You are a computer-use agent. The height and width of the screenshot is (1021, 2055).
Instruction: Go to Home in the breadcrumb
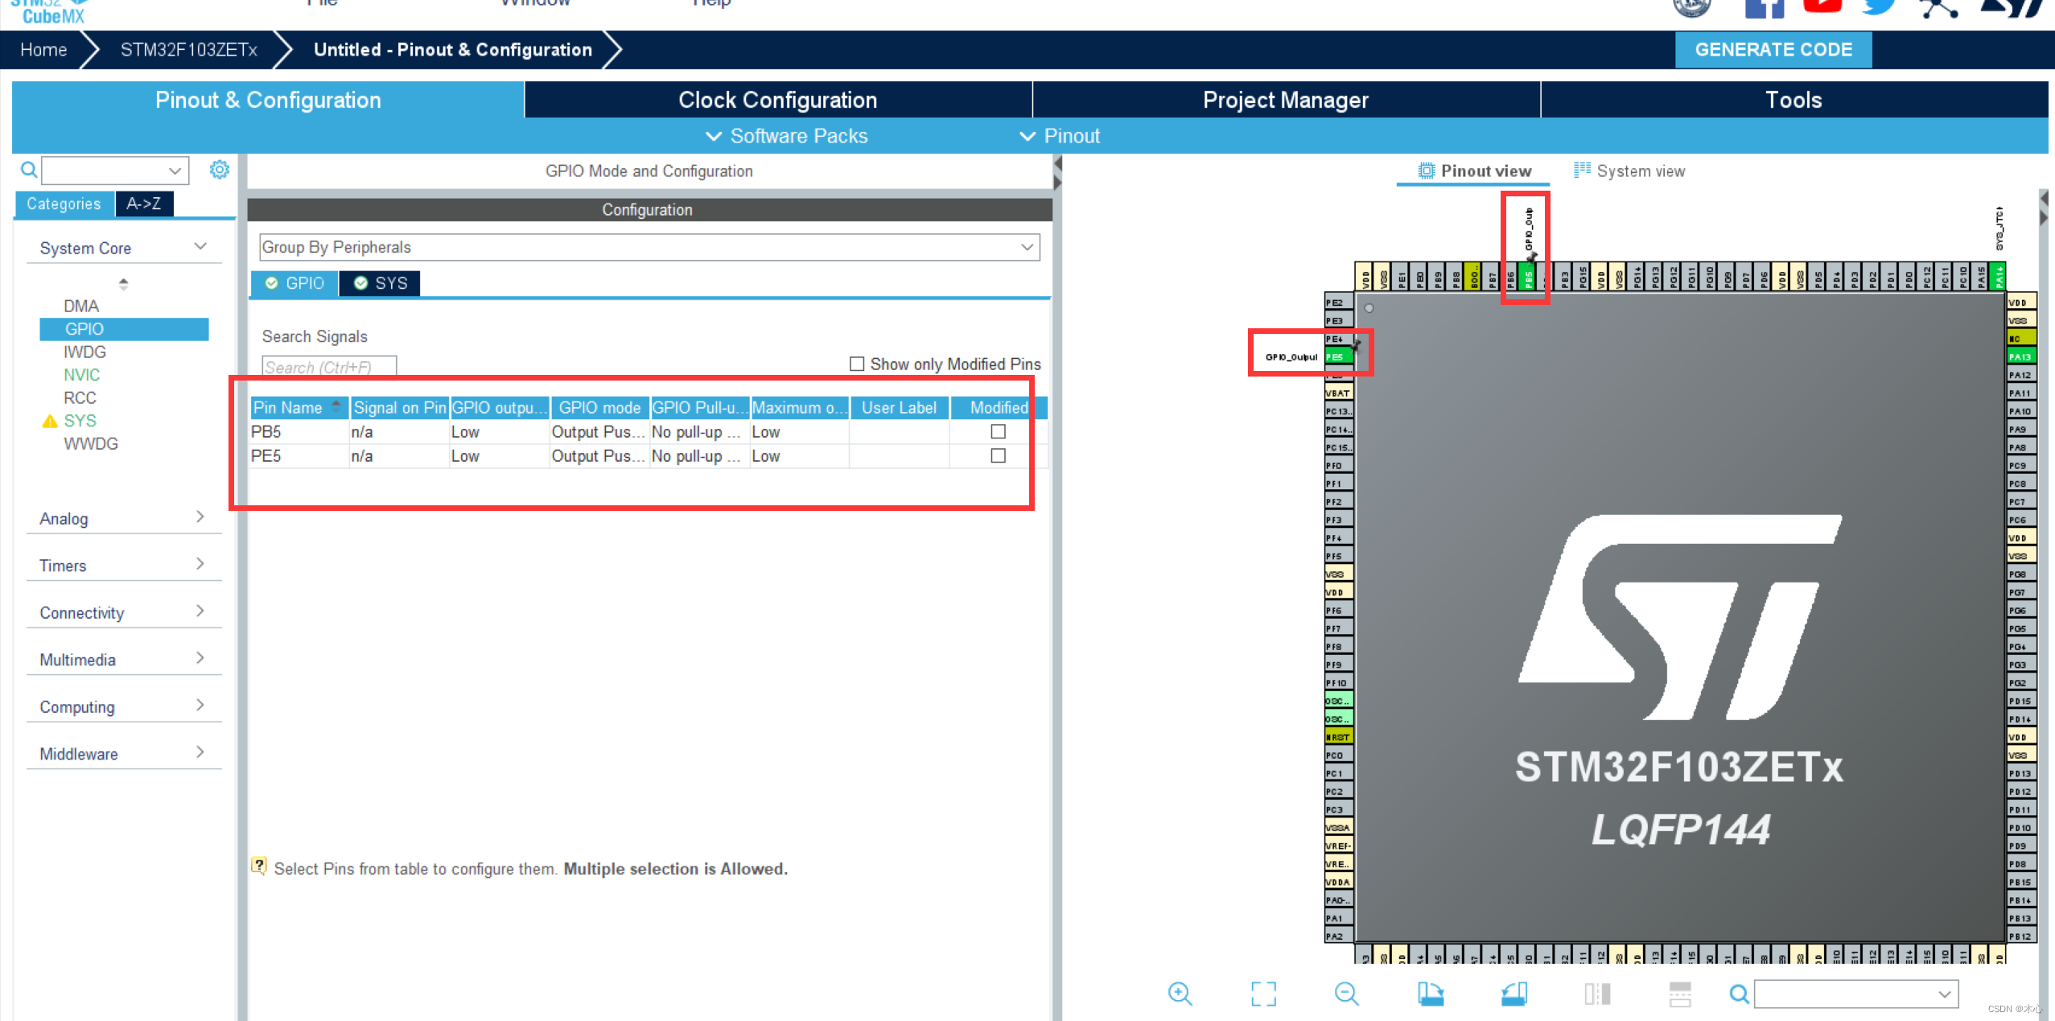point(43,49)
